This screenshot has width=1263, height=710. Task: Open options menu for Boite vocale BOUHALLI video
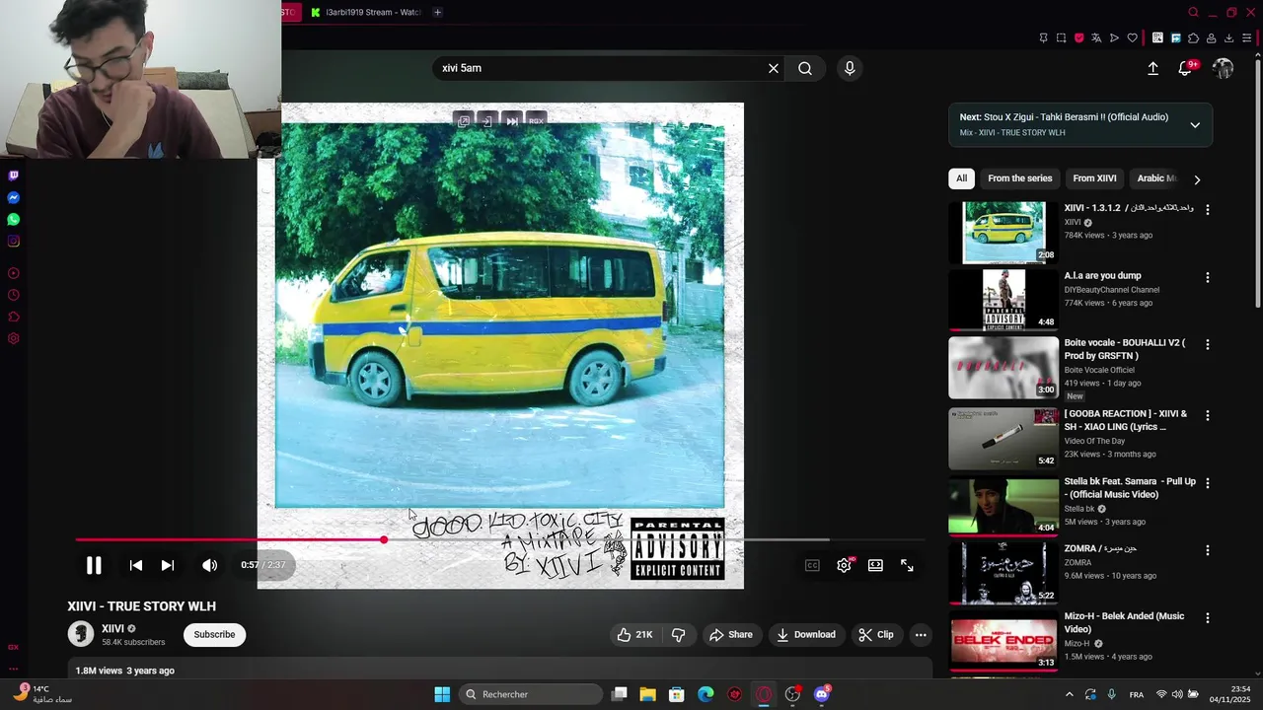tap(1207, 345)
